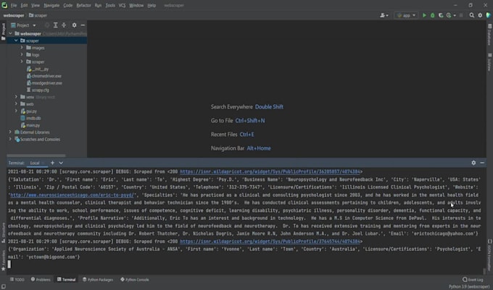Hide the Terminal tool window
This screenshot has width=493, height=290.
482,163
